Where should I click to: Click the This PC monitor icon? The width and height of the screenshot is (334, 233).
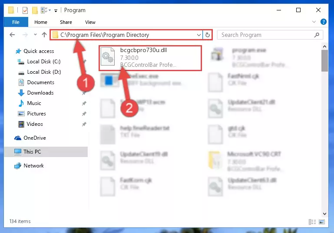tap(18, 152)
